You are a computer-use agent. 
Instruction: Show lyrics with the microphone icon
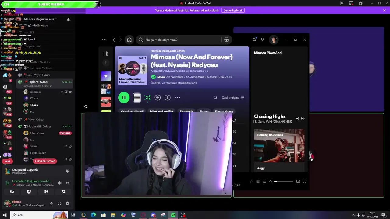251,181
